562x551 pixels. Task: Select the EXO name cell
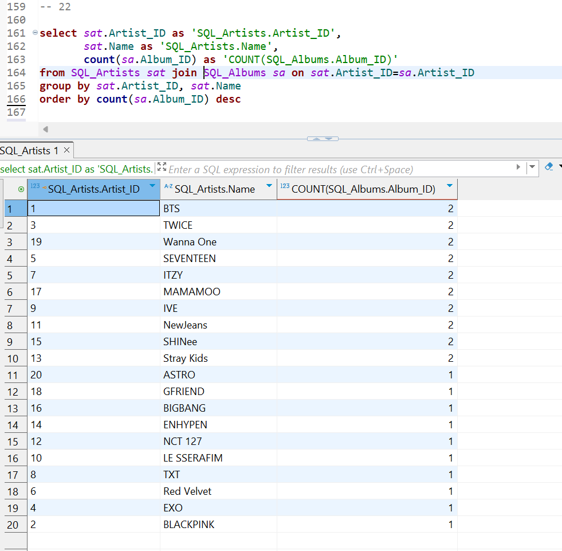(218, 507)
